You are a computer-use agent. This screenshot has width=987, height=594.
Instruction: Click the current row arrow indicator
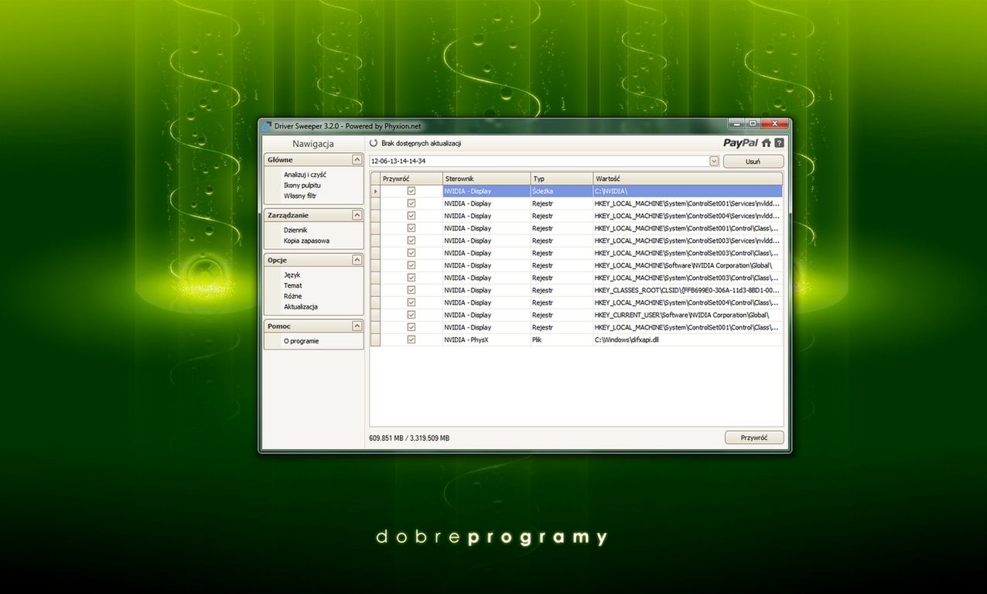pyautogui.click(x=375, y=191)
